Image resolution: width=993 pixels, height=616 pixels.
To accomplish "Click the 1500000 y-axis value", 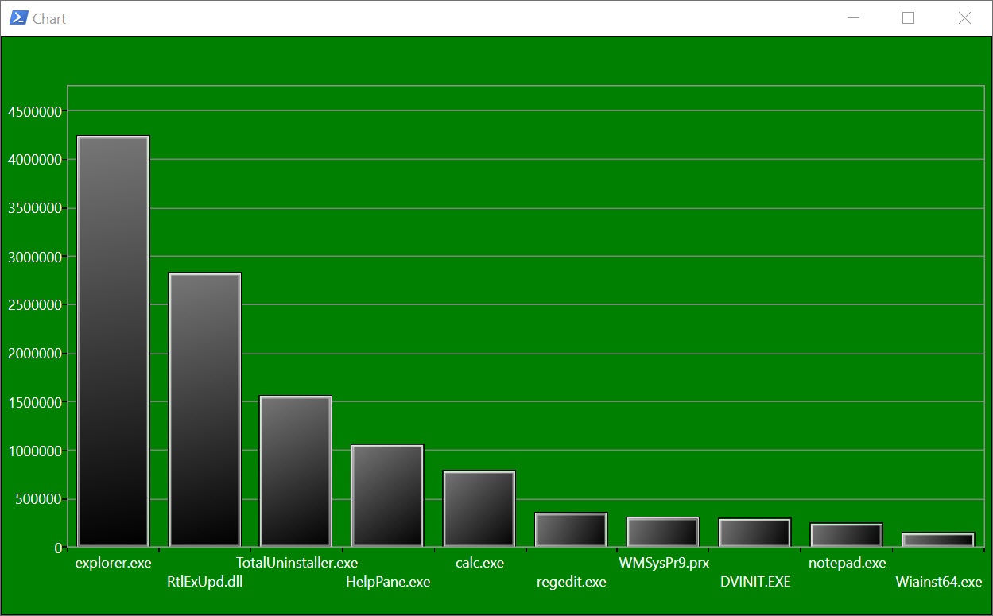I will (34, 402).
